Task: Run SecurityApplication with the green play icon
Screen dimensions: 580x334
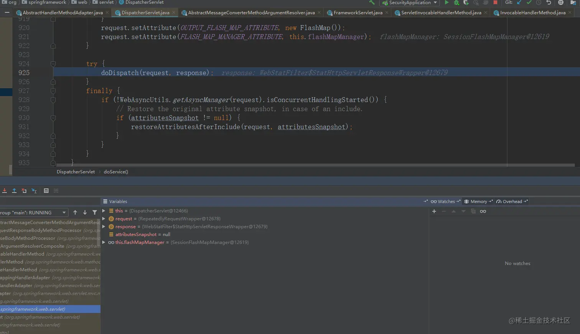Action: pos(447,2)
